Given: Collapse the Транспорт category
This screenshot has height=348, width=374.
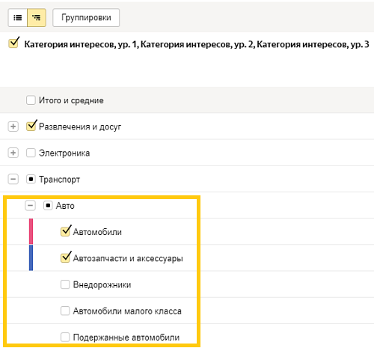Looking at the screenshot, I should pyautogui.click(x=13, y=179).
